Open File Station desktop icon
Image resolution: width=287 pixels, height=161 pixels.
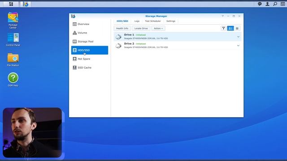click(13, 59)
